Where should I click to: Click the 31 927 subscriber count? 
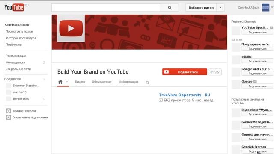pos(215,72)
